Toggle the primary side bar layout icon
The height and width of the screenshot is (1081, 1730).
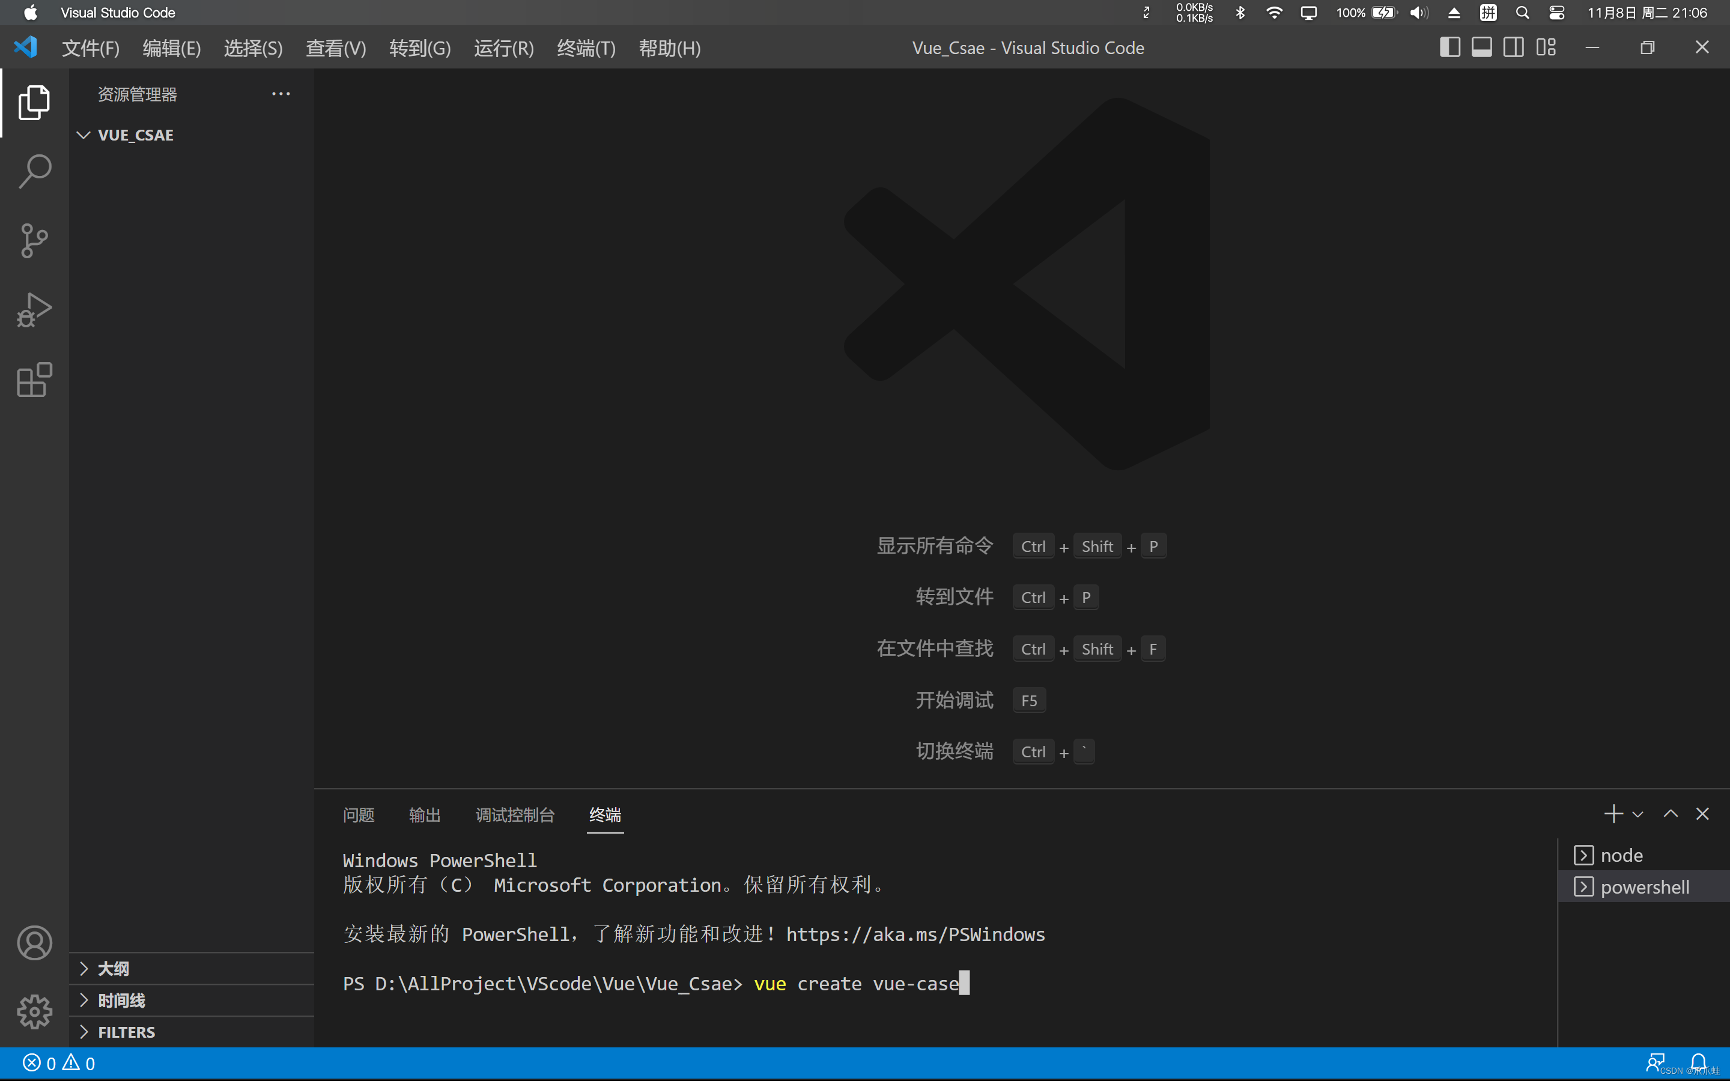[x=1449, y=47]
